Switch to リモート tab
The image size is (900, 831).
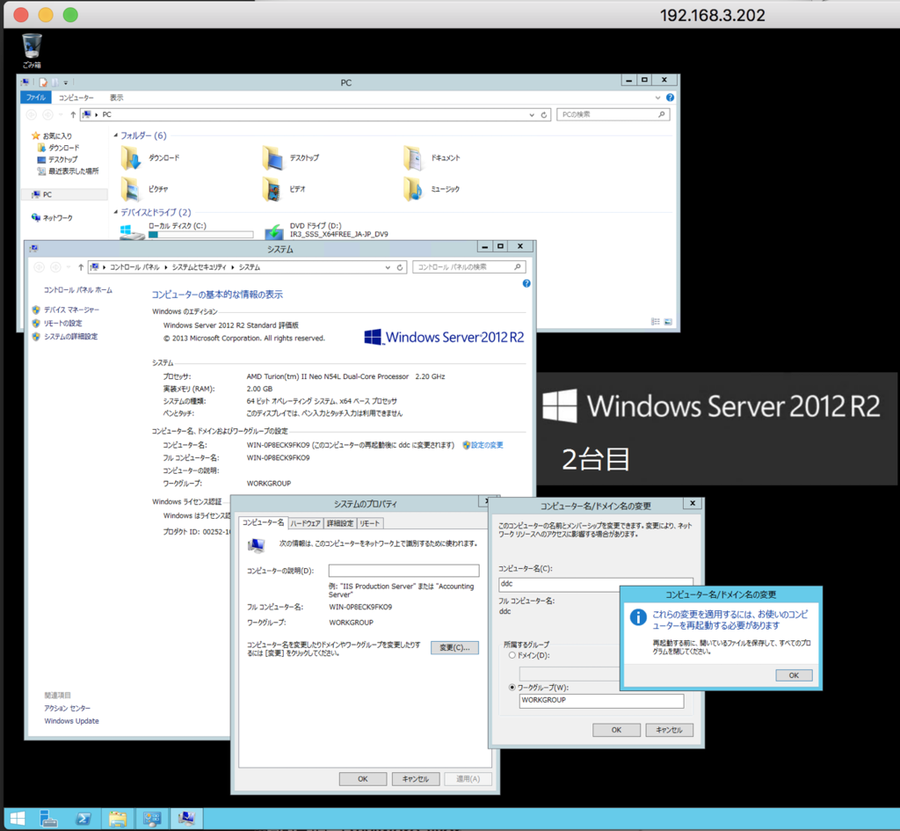pos(369,523)
